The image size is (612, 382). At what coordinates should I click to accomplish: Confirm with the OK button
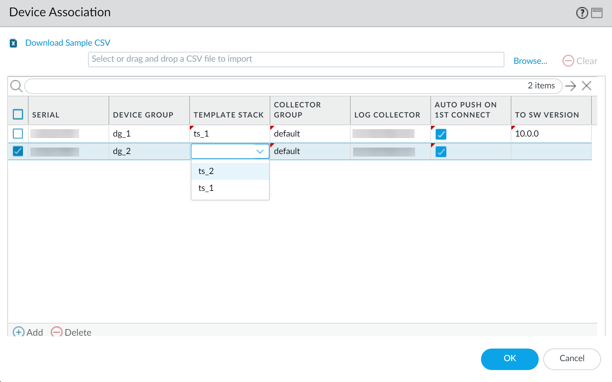[510, 358]
